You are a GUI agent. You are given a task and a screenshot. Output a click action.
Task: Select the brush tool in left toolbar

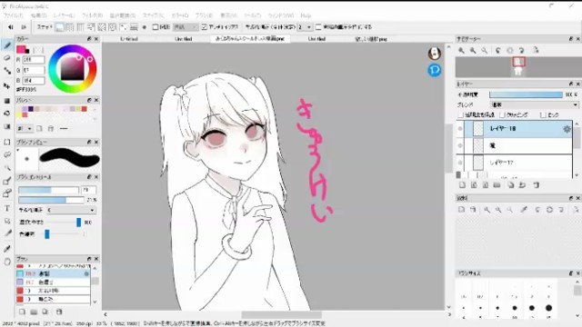tap(7, 45)
